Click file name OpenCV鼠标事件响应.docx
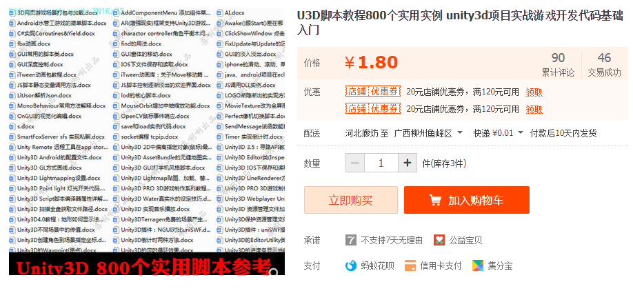This screenshot has width=633, height=291. pos(155,116)
